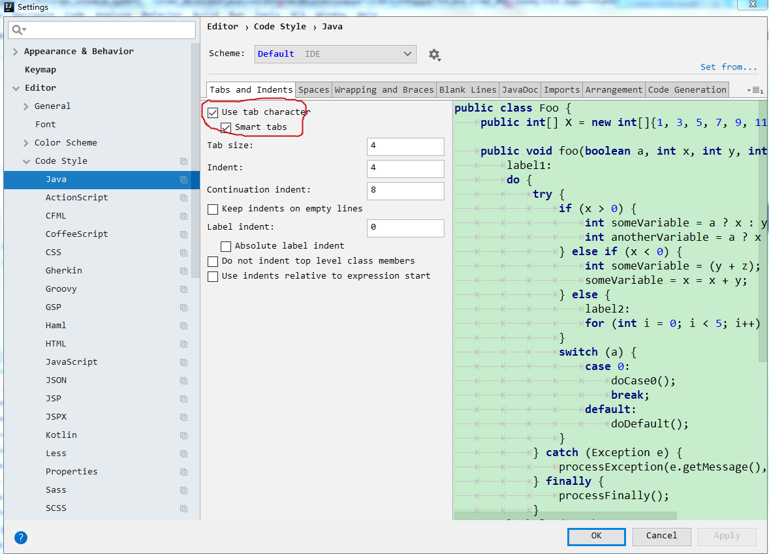Expand the Appearance & Behavior section
769x554 pixels.
click(14, 51)
